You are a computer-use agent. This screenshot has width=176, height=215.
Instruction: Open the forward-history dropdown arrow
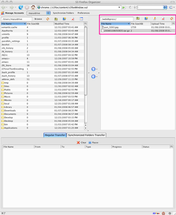[15, 8]
